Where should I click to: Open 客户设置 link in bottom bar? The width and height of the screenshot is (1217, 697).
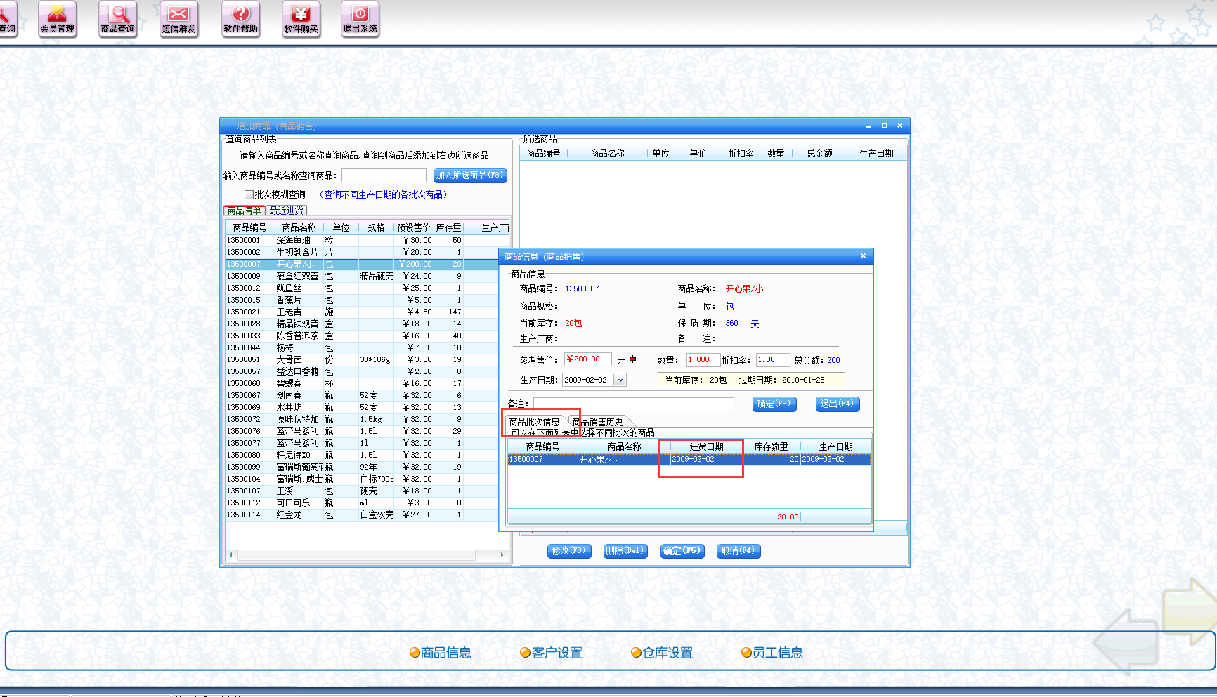point(551,653)
